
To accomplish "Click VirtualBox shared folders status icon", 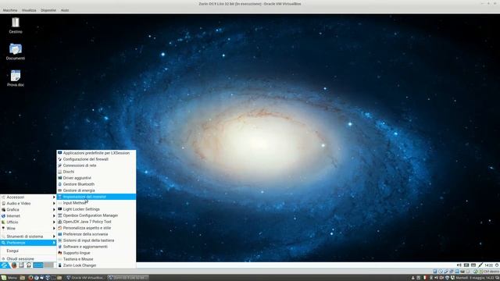I will (457, 272).
